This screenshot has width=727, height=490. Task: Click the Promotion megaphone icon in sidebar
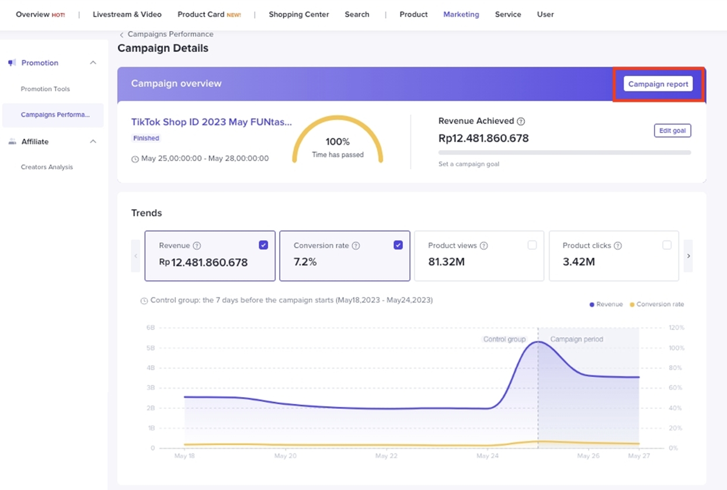12,62
